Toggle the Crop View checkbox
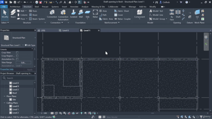Image resolution: width=212 pixels, height=119 pixels. coord(17,53)
